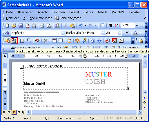Viewport: 149px width, 122px height.
Task: Click the blue question mark help icon
Action: pos(99,41)
